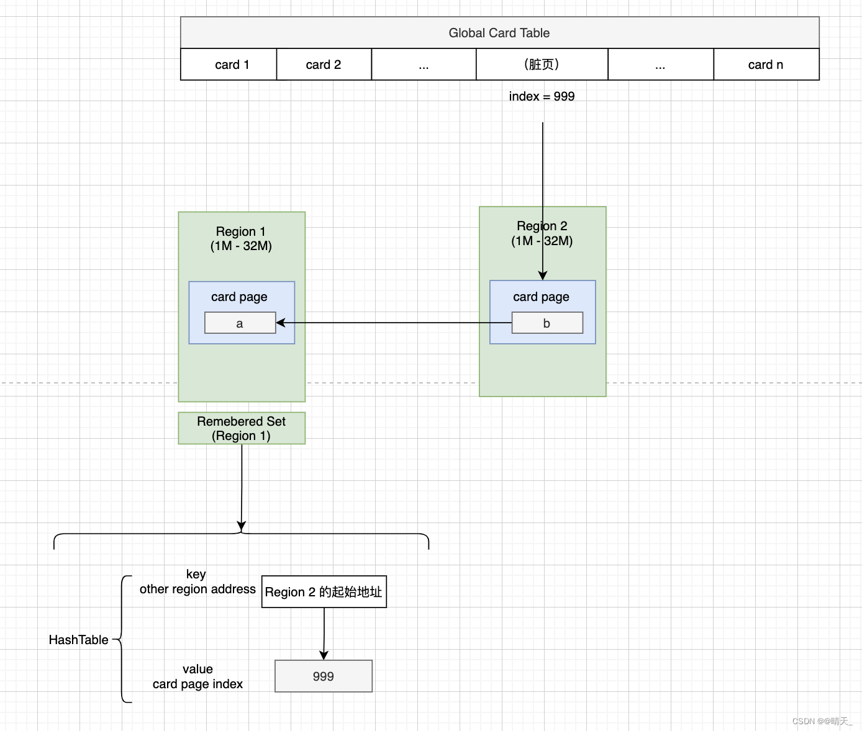Select the Global Card Table header box
Viewport: 862px width, 731px height.
point(500,33)
